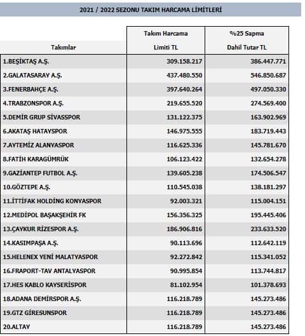The height and width of the screenshot is (336, 305).
Task: Click the 10.GÖZTEPE A.Ş. row name
Action: pyautogui.click(x=27, y=187)
